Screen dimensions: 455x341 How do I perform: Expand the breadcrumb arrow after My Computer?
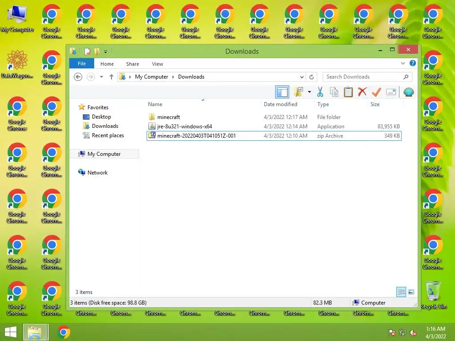(173, 77)
